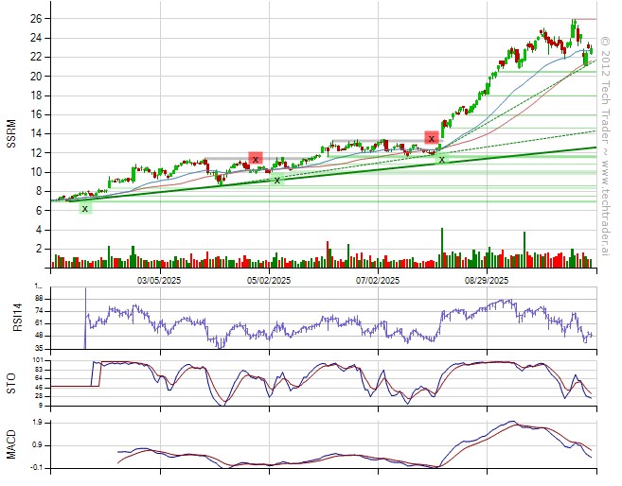Select the red X signal near price 13.5
This screenshot has width=622, height=486.
click(x=432, y=138)
